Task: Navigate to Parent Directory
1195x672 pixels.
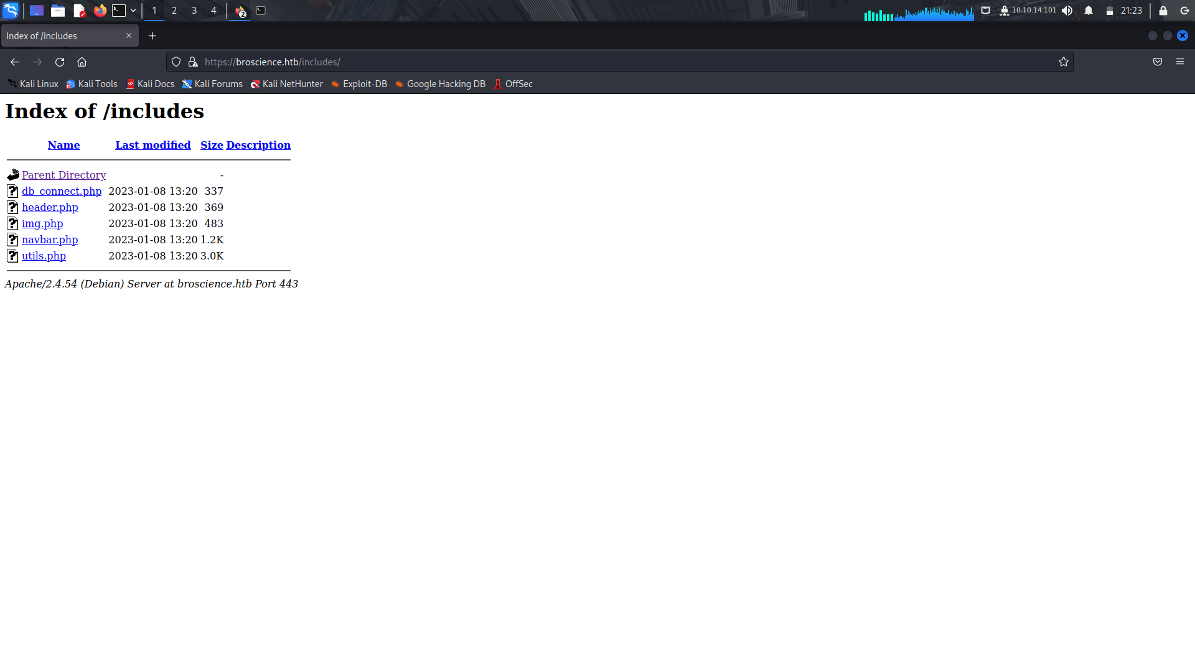Action: pyautogui.click(x=63, y=175)
